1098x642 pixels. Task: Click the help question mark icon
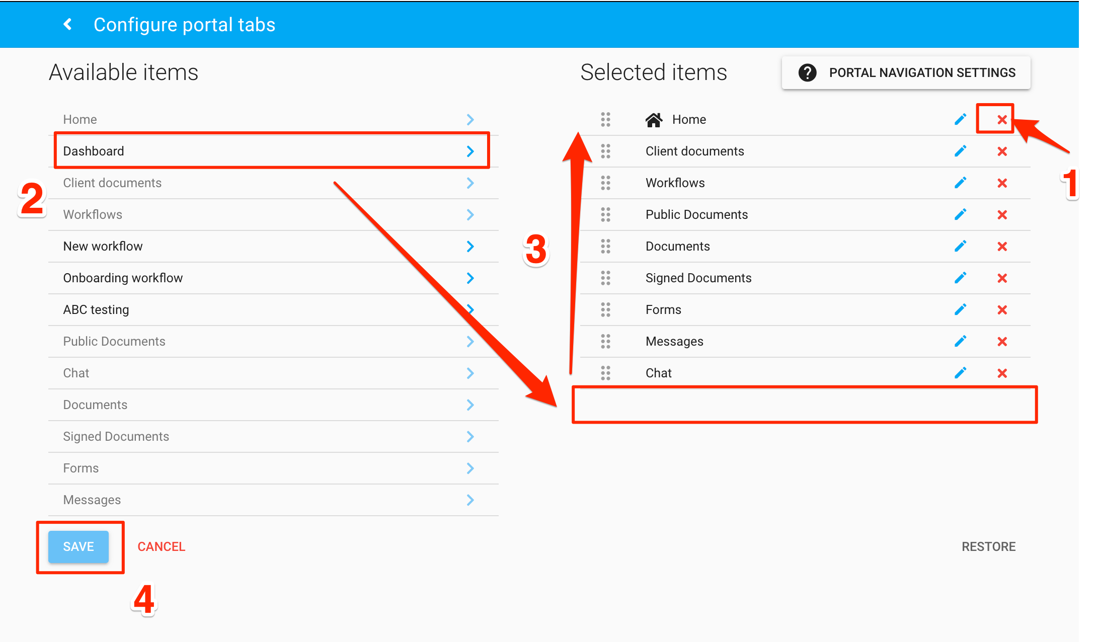[807, 73]
